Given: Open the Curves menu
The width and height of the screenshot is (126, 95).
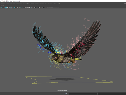Looking at the screenshot, I should coord(32,3).
